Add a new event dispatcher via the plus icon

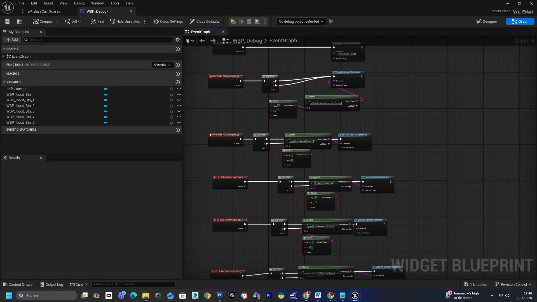[x=178, y=130]
